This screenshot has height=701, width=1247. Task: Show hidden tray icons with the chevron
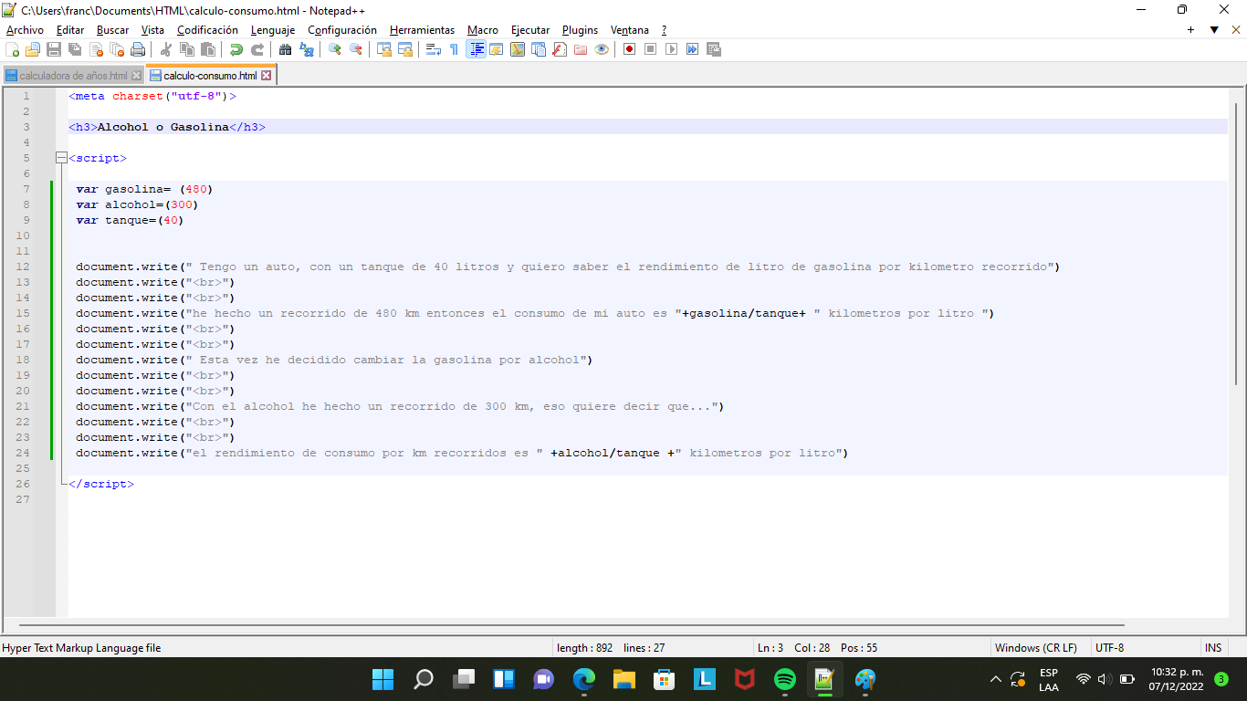(996, 679)
